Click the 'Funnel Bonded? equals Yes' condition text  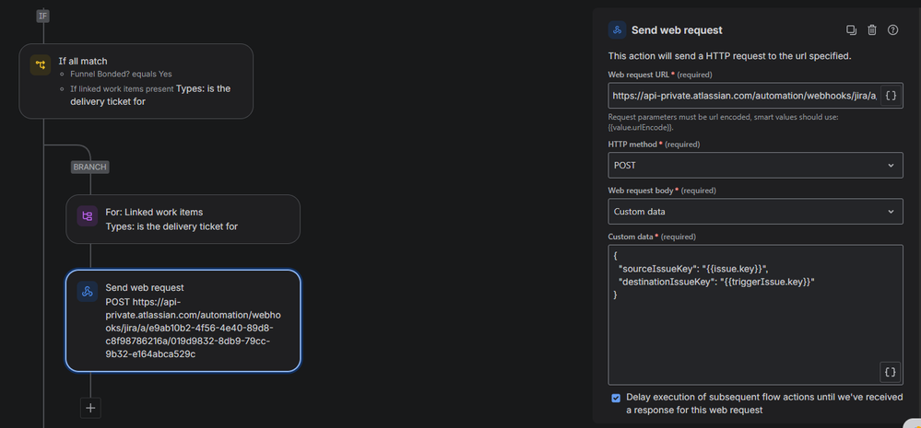tap(121, 75)
